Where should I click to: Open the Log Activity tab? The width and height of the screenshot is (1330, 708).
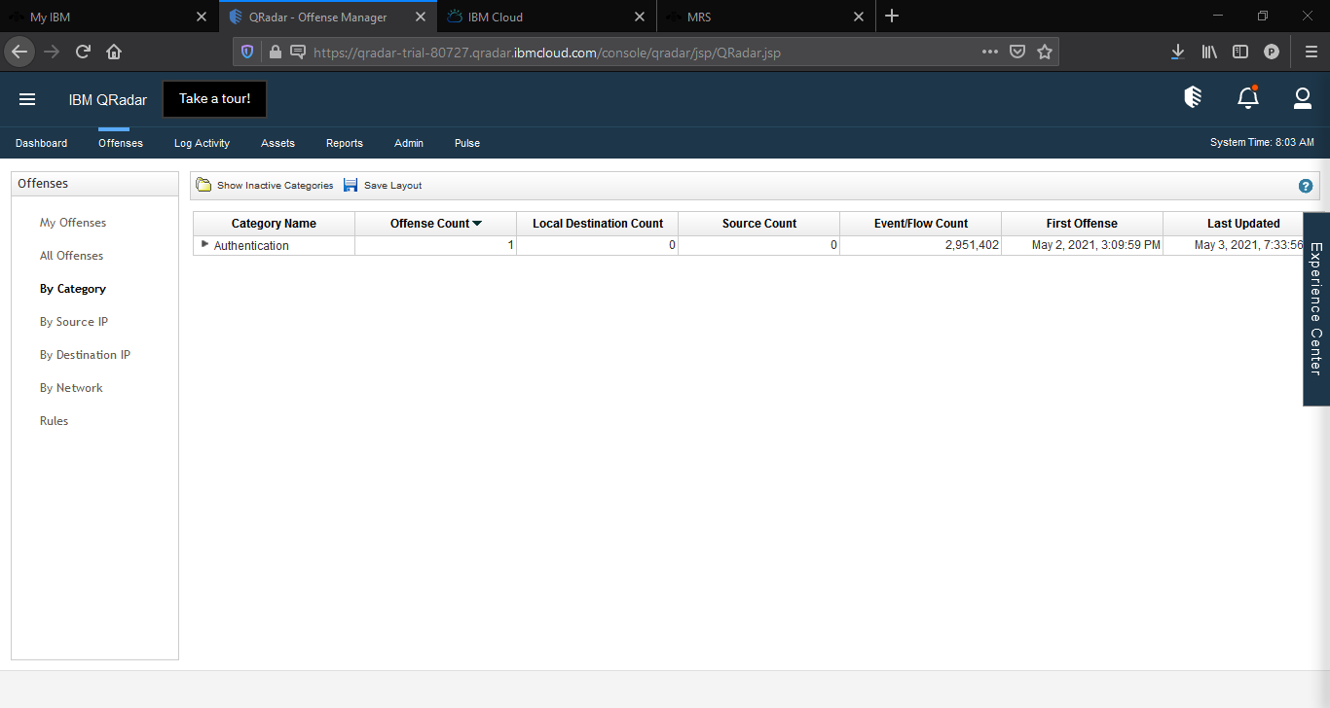202,143
